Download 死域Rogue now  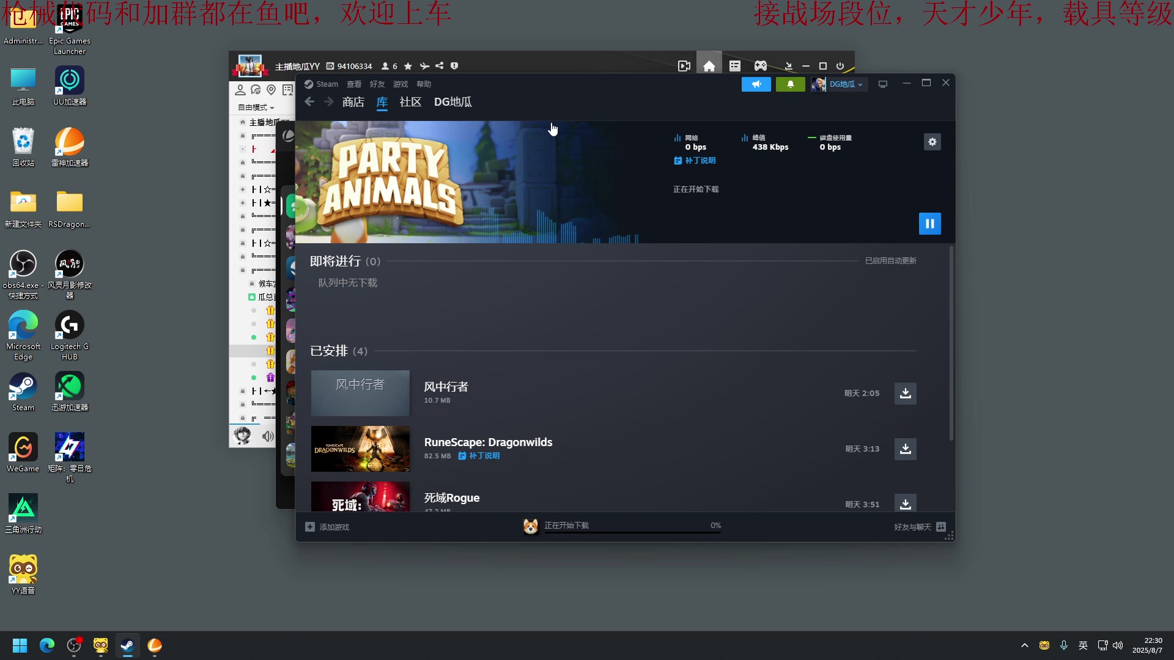(906, 503)
